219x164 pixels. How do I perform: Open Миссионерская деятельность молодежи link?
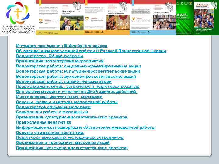pyautogui.click(x=59, y=97)
